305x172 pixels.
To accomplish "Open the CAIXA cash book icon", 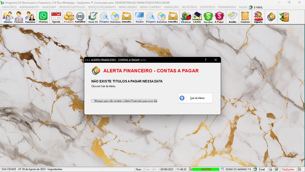I will pos(197,17).
